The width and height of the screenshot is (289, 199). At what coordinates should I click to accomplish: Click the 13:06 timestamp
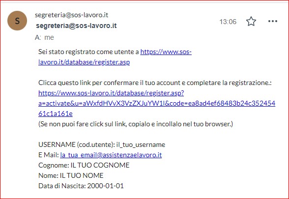[228, 22]
